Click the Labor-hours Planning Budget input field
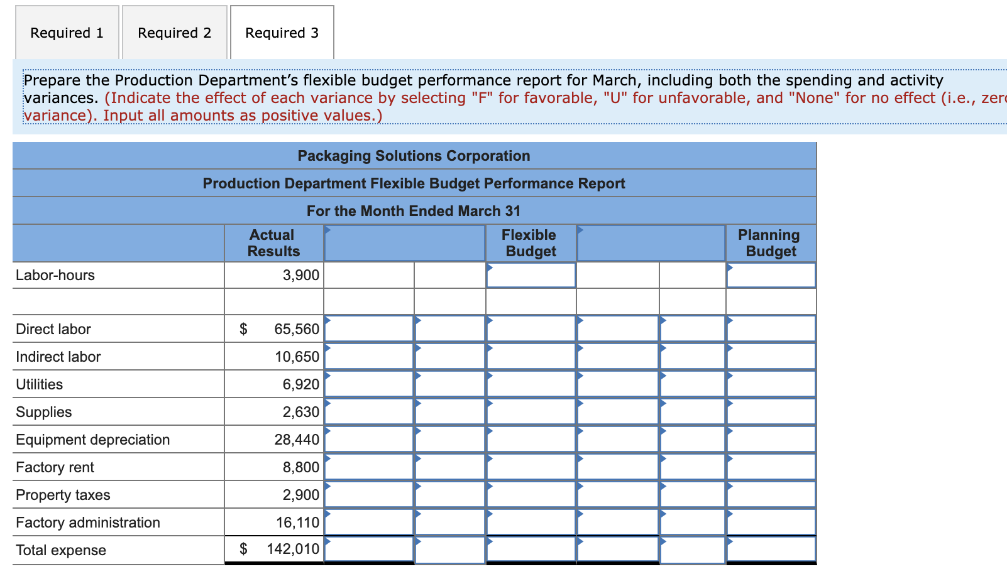 (771, 275)
